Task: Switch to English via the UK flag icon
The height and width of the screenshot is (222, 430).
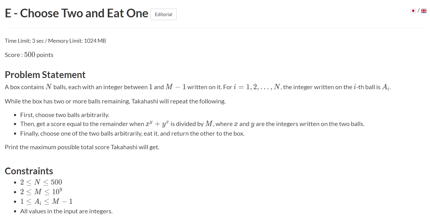Action: pos(423,11)
